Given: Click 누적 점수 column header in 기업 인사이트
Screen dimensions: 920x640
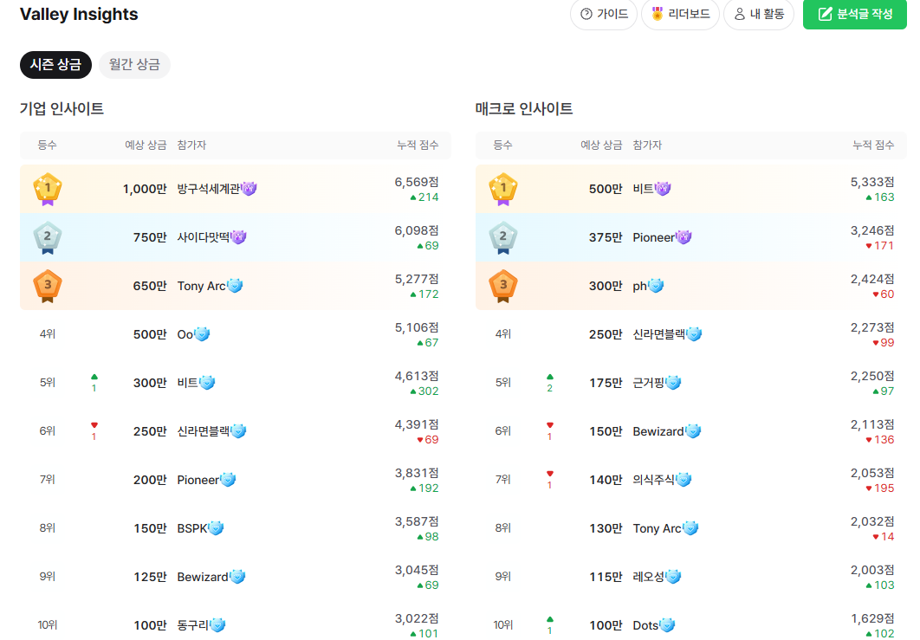Looking at the screenshot, I should 418,145.
